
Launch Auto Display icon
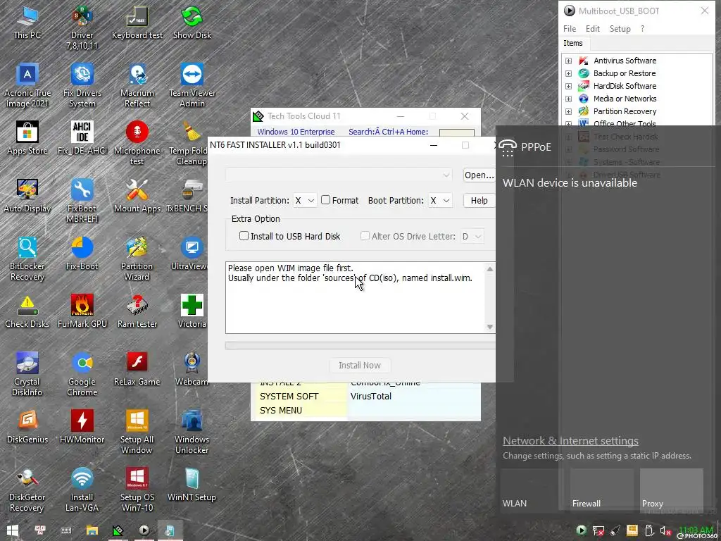click(x=27, y=196)
